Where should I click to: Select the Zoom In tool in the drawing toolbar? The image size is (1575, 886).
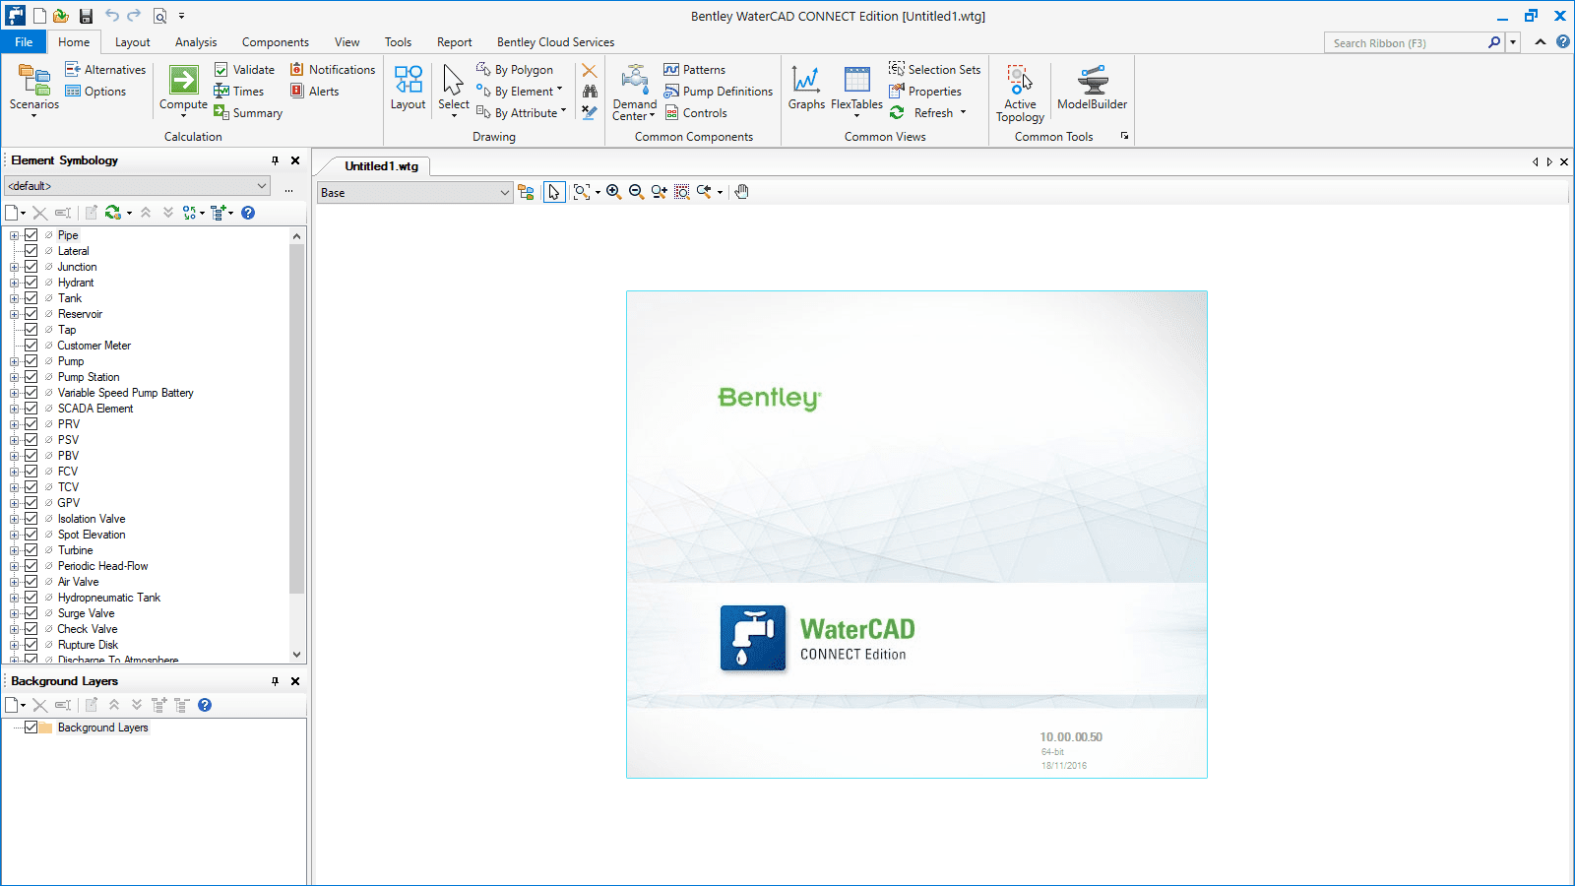pyautogui.click(x=613, y=192)
